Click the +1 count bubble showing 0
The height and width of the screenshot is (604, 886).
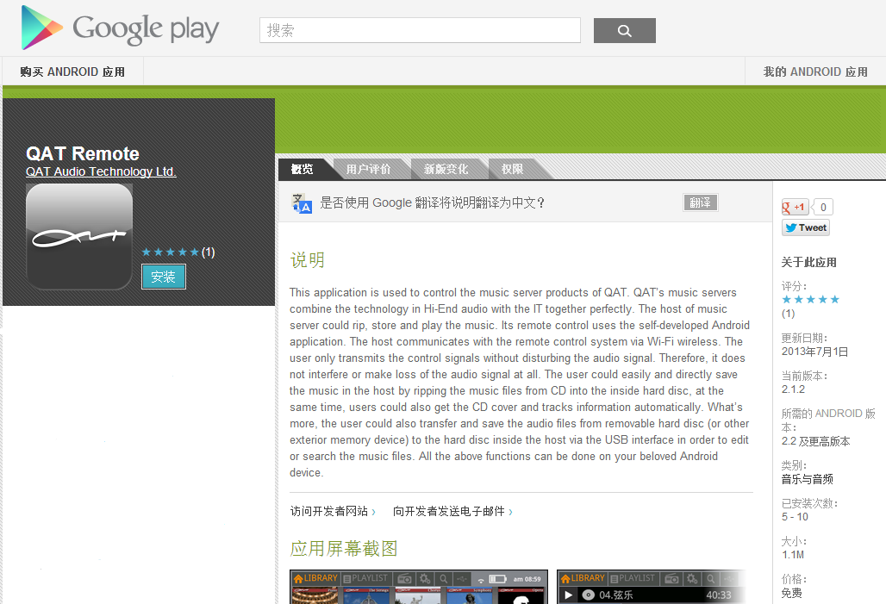coord(823,208)
